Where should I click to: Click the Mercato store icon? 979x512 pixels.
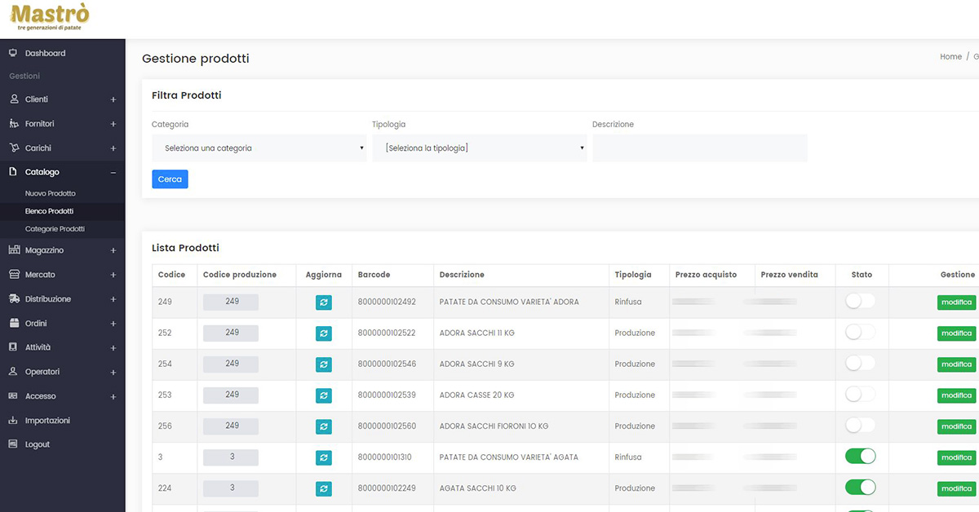(13, 274)
